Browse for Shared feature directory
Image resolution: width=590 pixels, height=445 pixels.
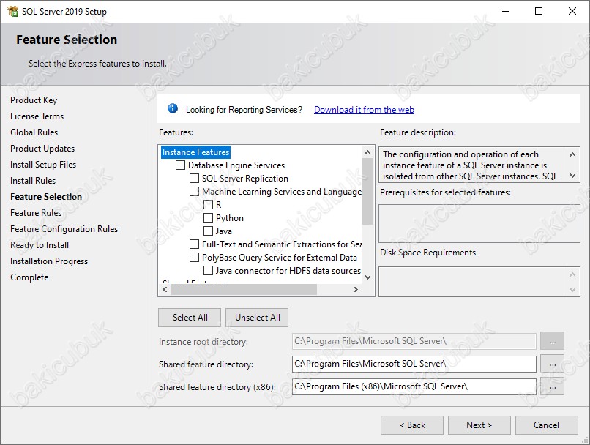pos(553,364)
